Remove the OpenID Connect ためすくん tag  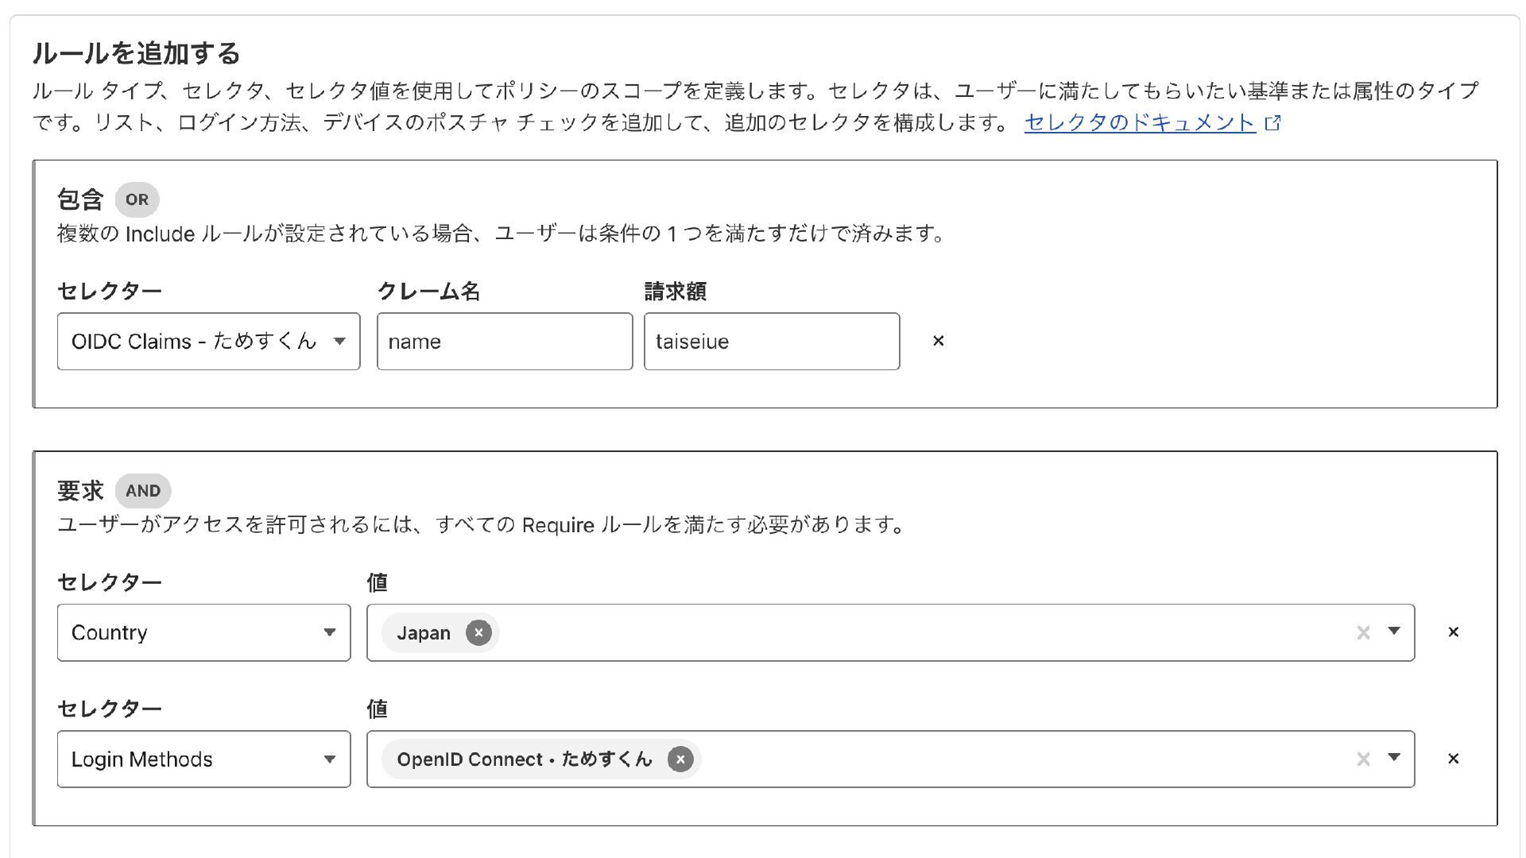680,759
